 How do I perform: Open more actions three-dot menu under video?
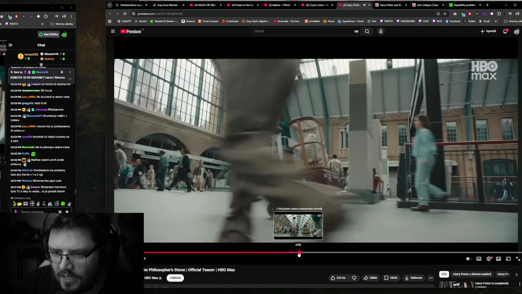[430, 278]
